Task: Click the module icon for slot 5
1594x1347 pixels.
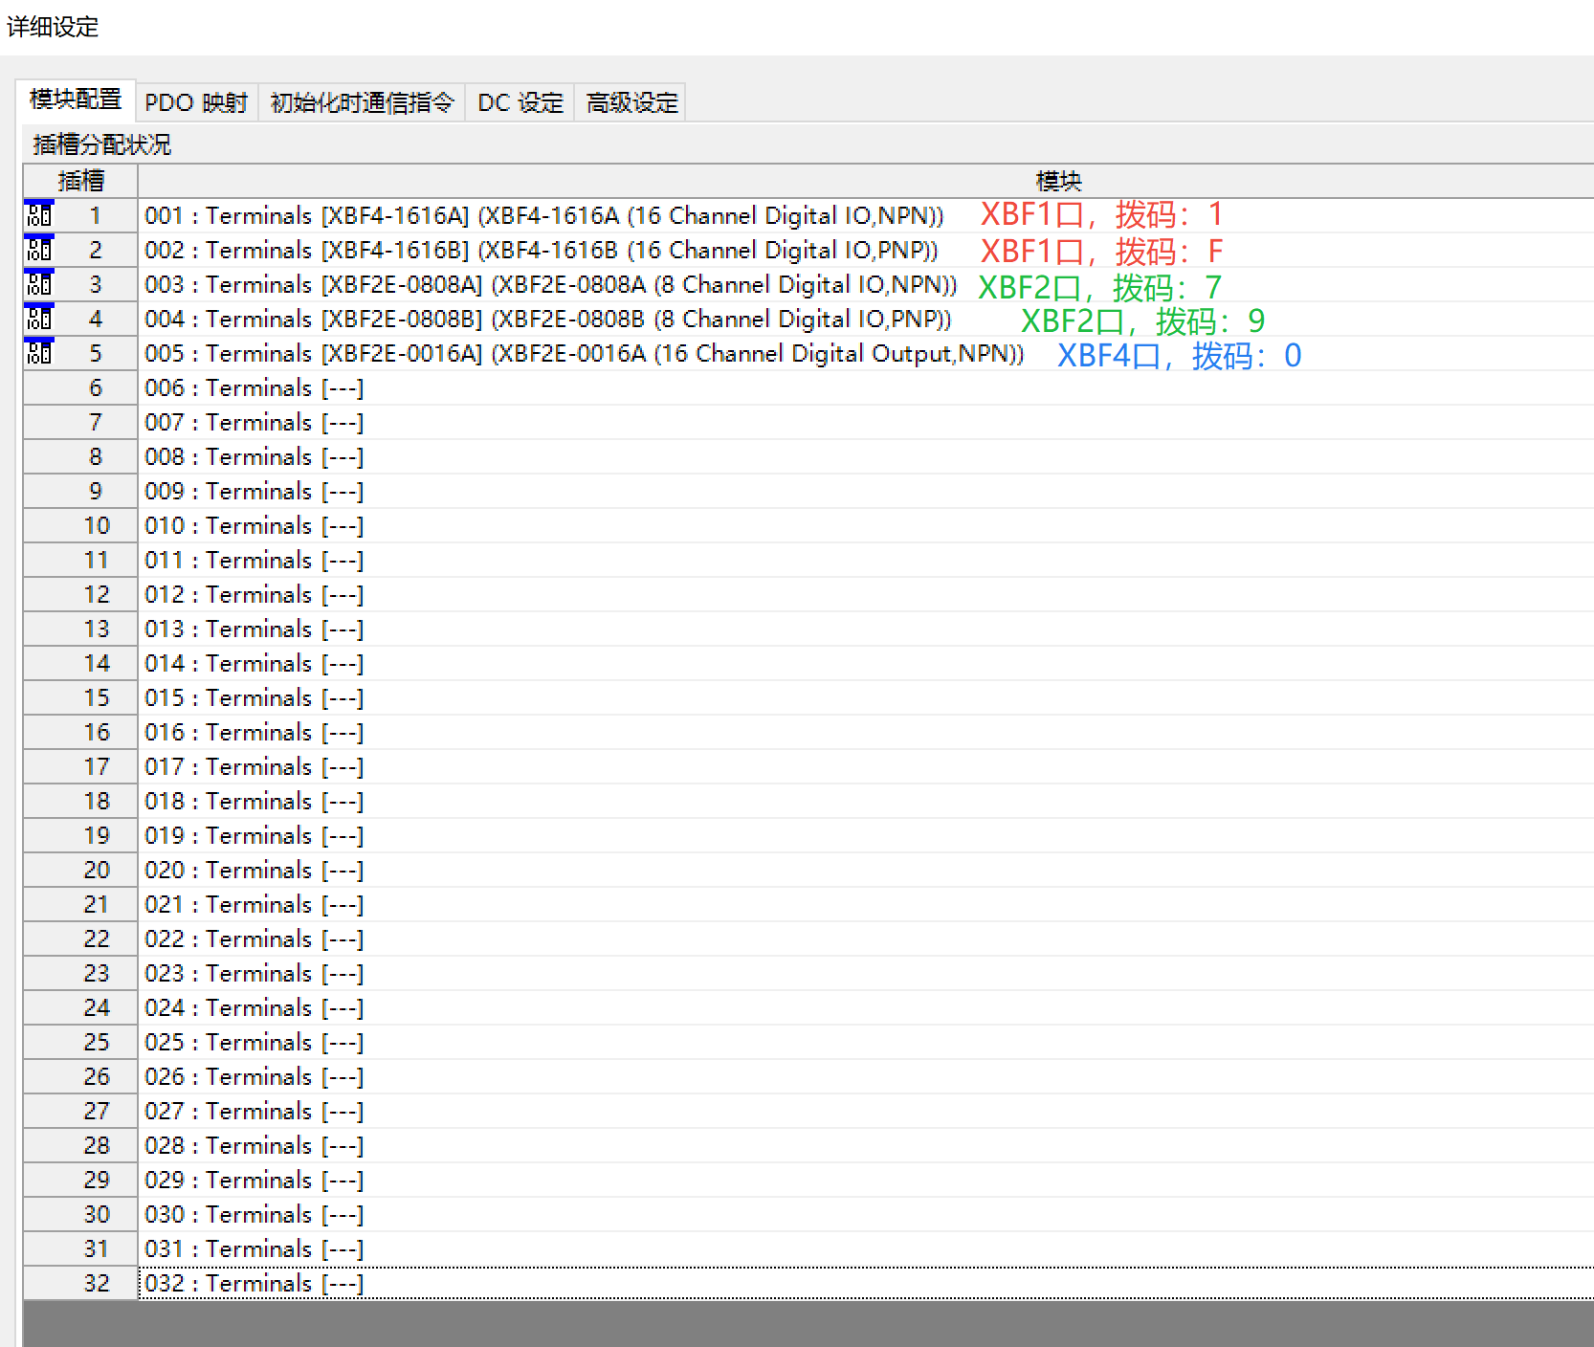Action: pyautogui.click(x=39, y=353)
